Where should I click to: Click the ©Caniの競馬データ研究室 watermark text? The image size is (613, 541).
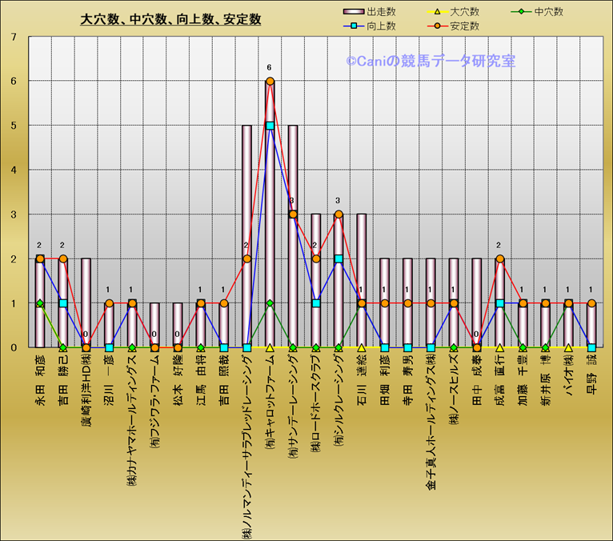click(x=430, y=61)
